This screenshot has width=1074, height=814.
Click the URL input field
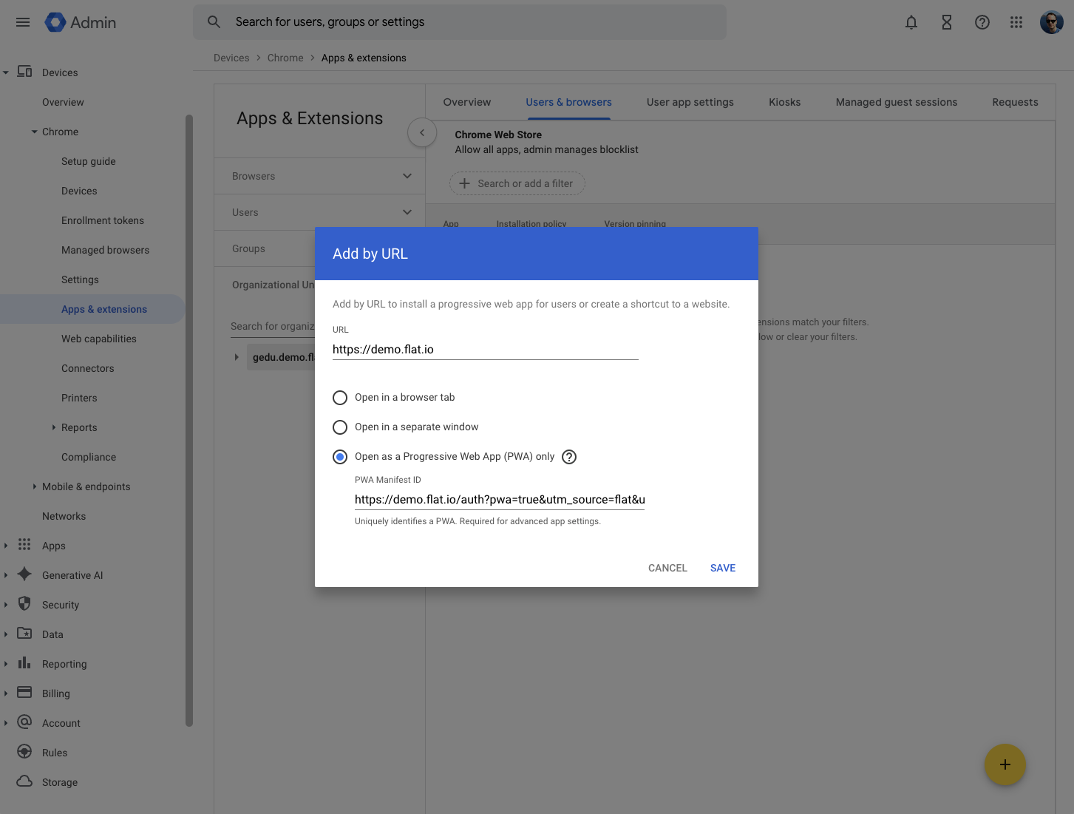coord(484,349)
